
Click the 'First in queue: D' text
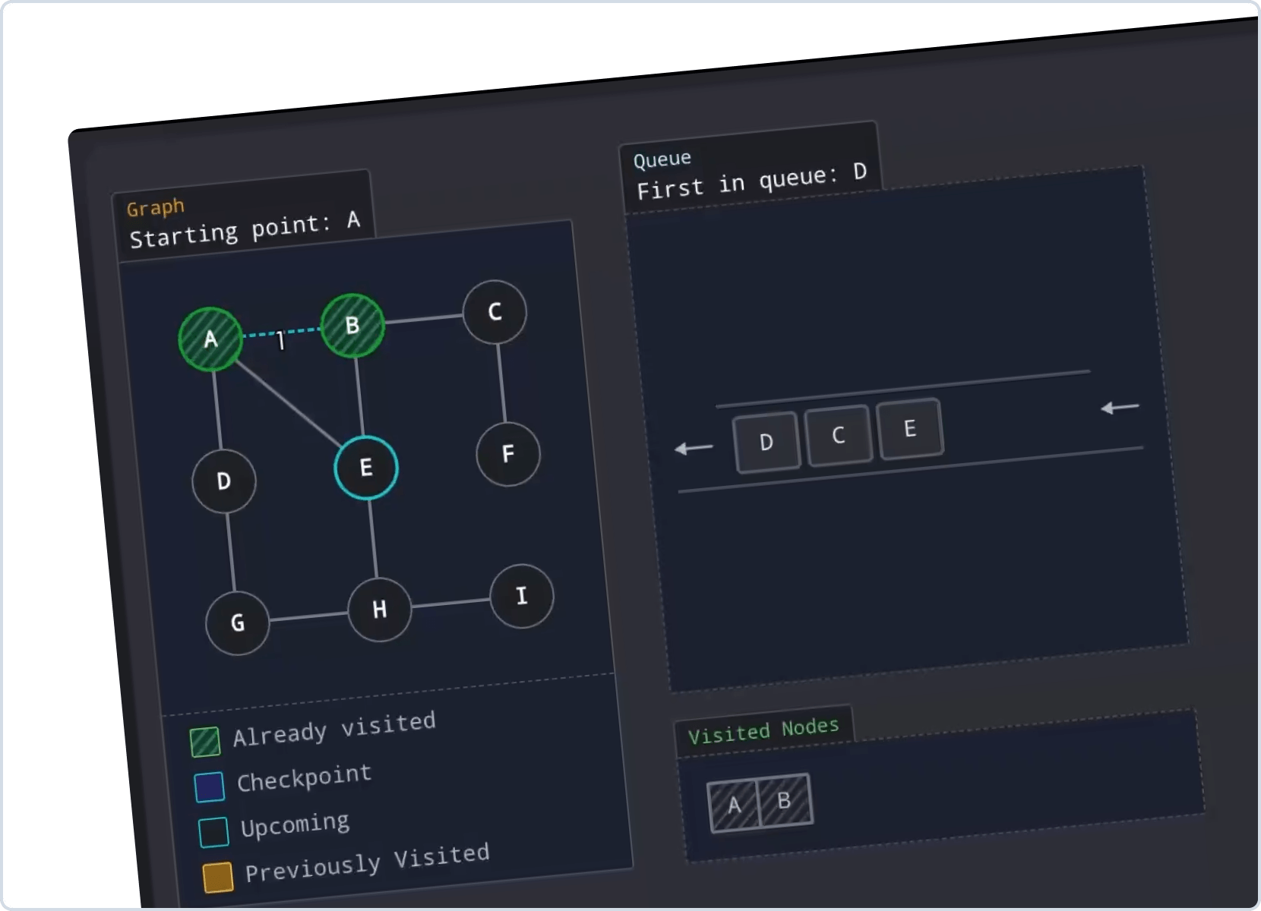tap(752, 181)
